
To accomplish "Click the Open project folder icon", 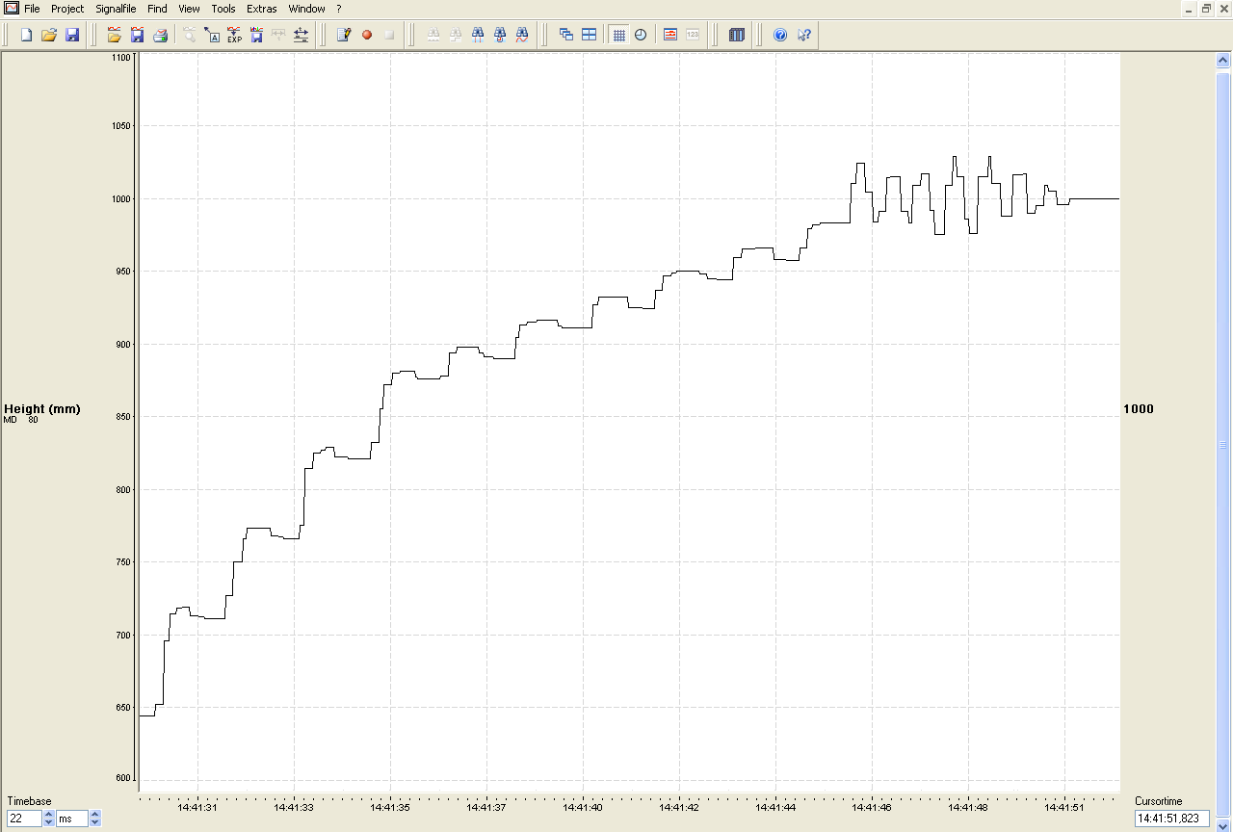I will coord(49,35).
